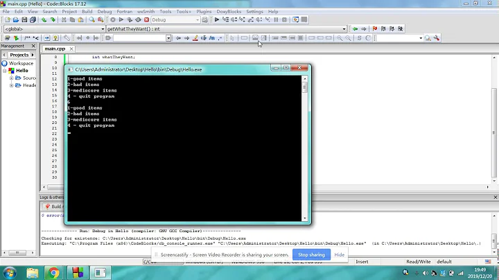Screen dimensions: 499x280
Task: Click the New file toolbar icon
Action: point(8,19)
